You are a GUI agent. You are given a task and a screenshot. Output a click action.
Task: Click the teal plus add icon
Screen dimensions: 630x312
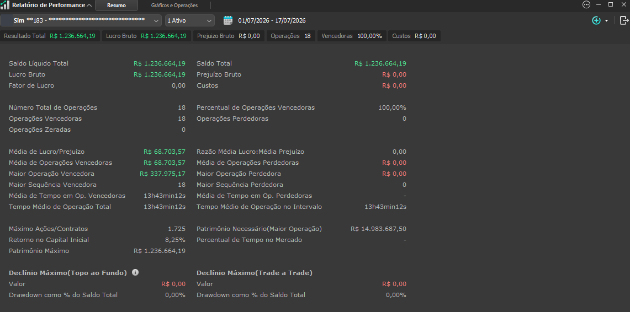(596, 20)
